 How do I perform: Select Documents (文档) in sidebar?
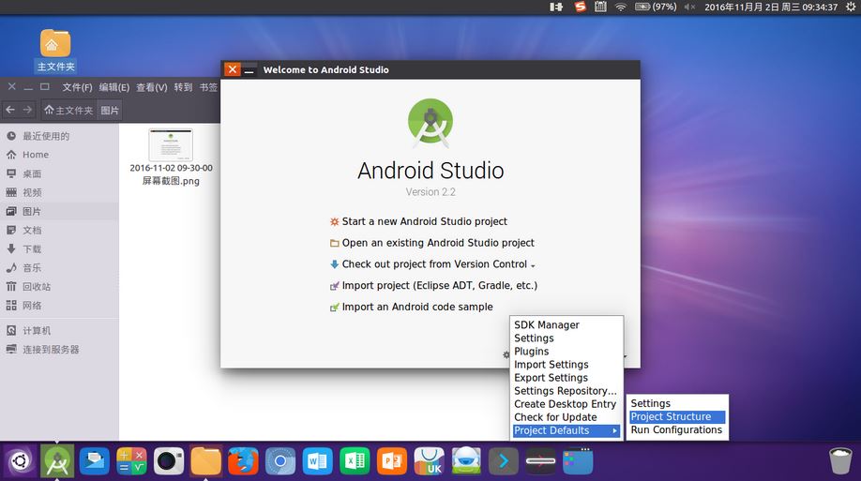59,230
